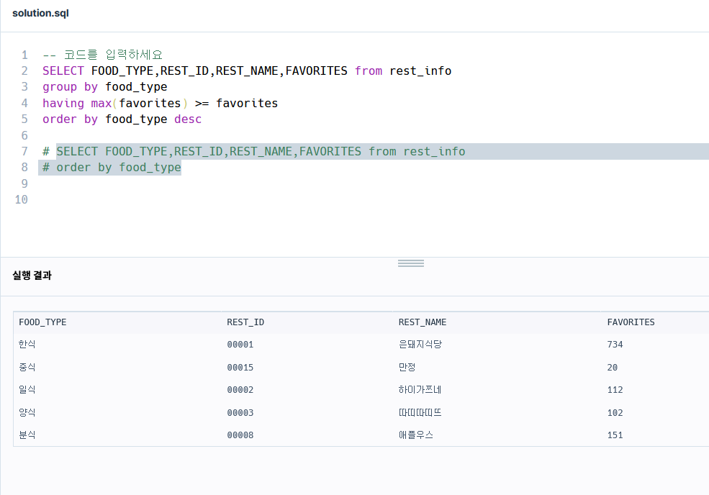
Task: Click the 양식 food type cell
Action: pyautogui.click(x=27, y=413)
